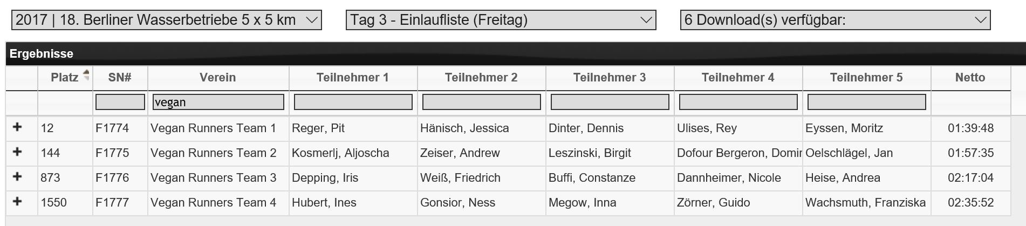The height and width of the screenshot is (226, 1026).
Task: Expand the Vegan Runners Team 1 row
Action: point(17,127)
